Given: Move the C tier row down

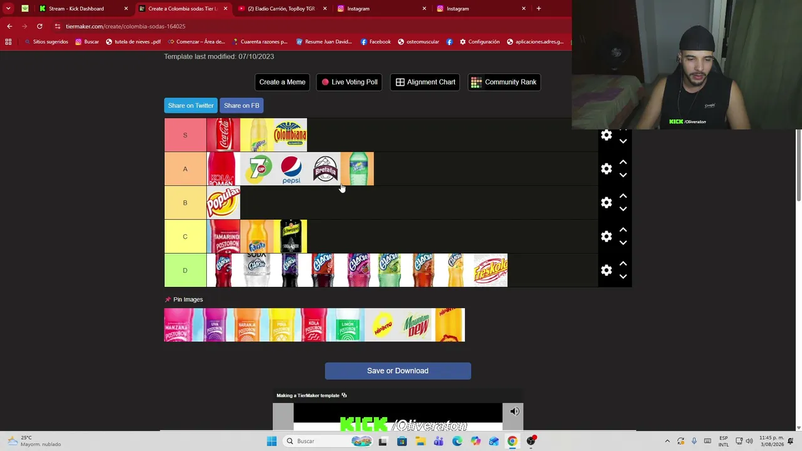Looking at the screenshot, I should click(x=623, y=243).
